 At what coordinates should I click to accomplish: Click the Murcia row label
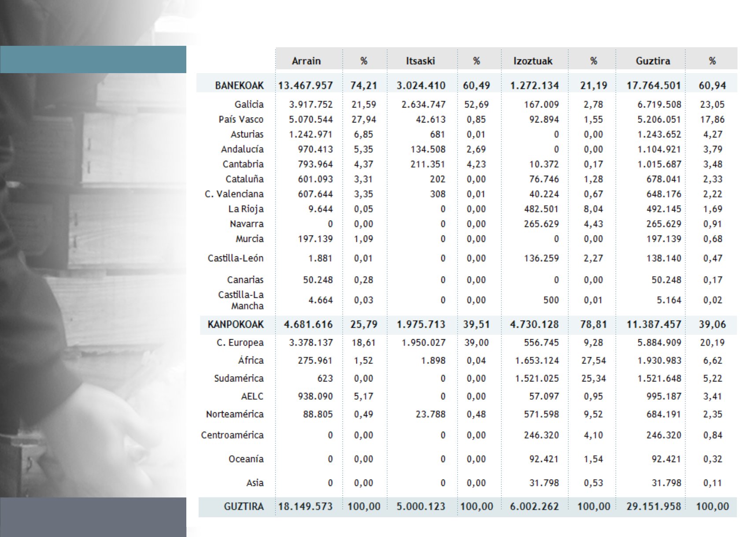coord(249,239)
